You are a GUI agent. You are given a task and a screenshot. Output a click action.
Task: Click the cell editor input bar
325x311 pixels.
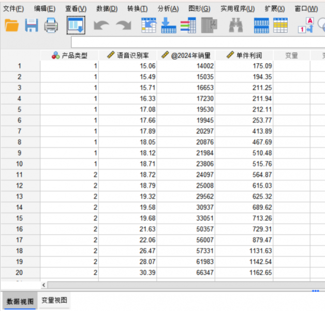pyautogui.click(x=197, y=43)
